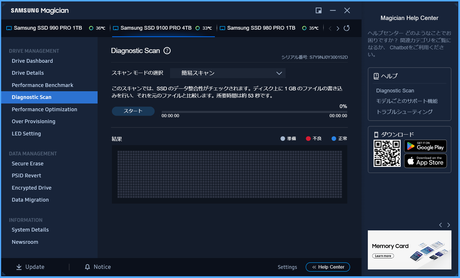Show next drives with right arrow
This screenshot has width=460, height=278.
[x=338, y=28]
